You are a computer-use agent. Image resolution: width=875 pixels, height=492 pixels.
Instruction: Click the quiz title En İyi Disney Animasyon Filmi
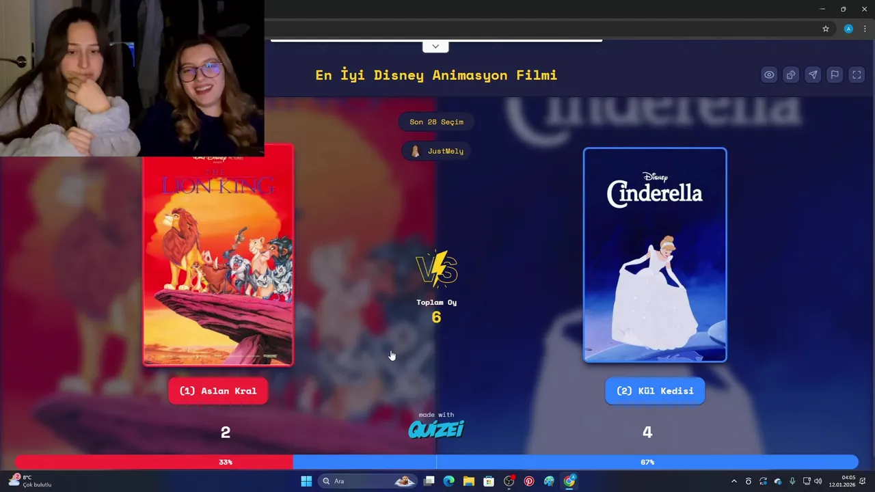436,75
